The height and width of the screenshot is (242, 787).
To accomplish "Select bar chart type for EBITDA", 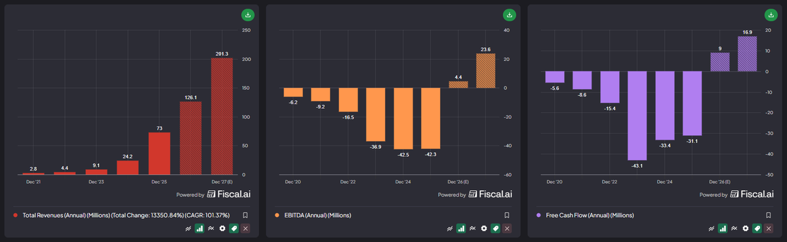I will point(461,228).
